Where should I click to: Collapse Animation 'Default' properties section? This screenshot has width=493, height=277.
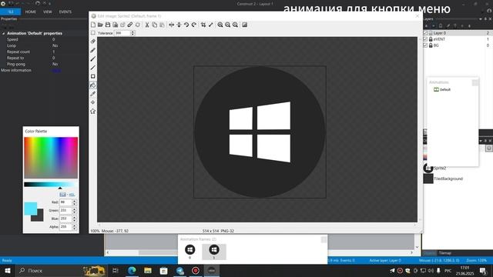tap(3, 33)
